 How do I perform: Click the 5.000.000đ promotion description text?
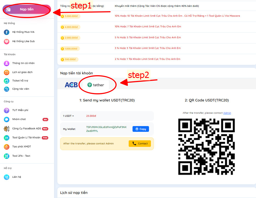coord(177,16)
